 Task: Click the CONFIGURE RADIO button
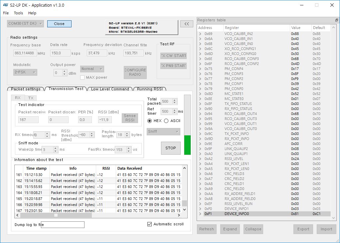point(135,72)
